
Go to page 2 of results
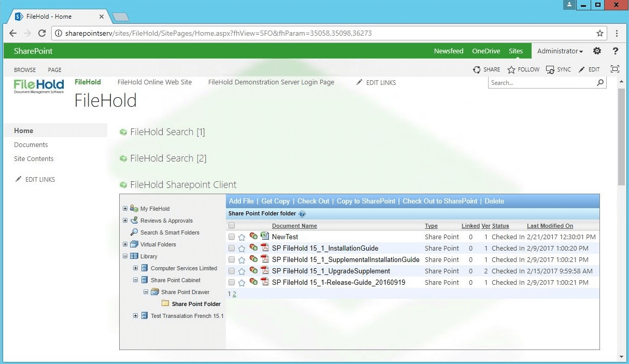[234, 294]
